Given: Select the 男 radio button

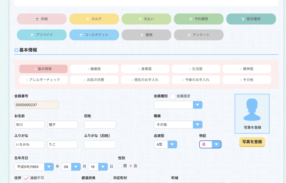Looking at the screenshot, I should 120,166.
